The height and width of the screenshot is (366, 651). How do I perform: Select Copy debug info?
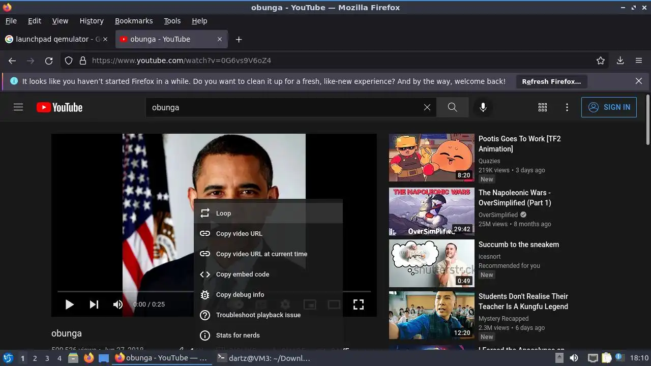pos(268,294)
